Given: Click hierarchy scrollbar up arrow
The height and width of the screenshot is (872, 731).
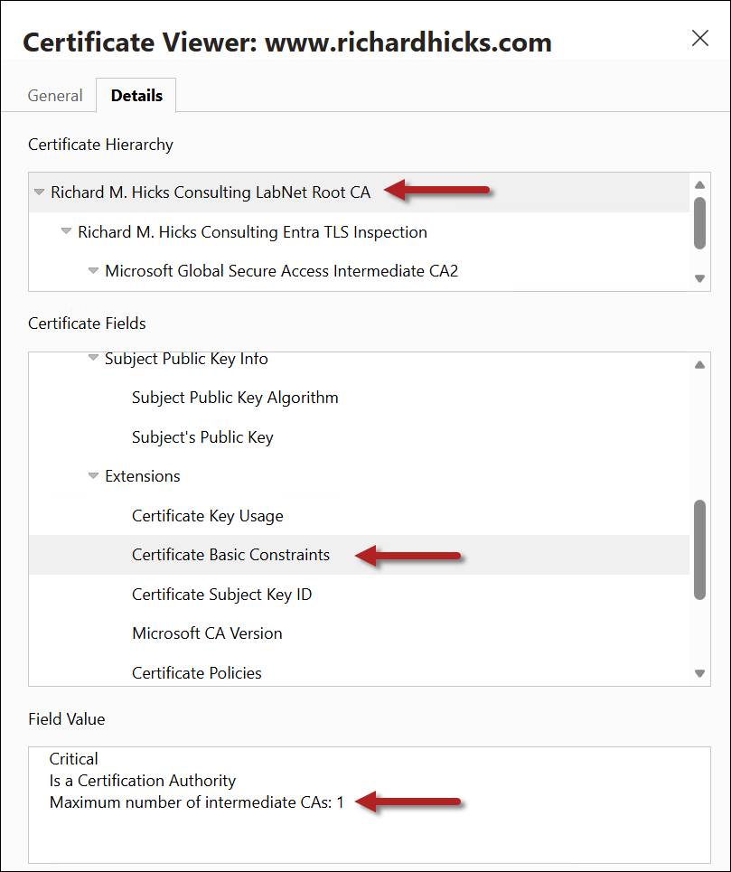Looking at the screenshot, I should [x=700, y=184].
